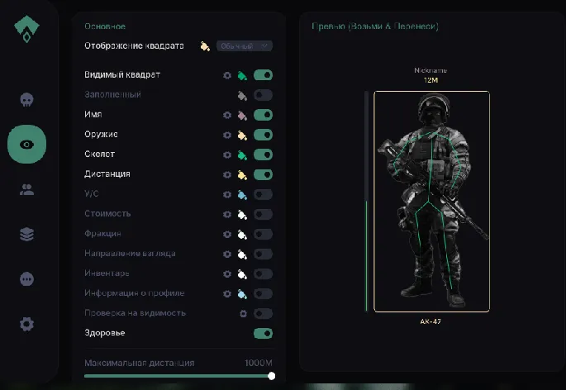Open the players group icon in sidebar
This screenshot has width=566, height=390.
tap(26, 190)
